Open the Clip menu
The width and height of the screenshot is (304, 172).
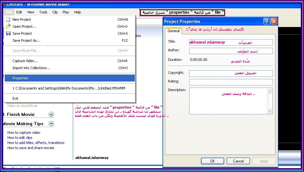coord(55,12)
